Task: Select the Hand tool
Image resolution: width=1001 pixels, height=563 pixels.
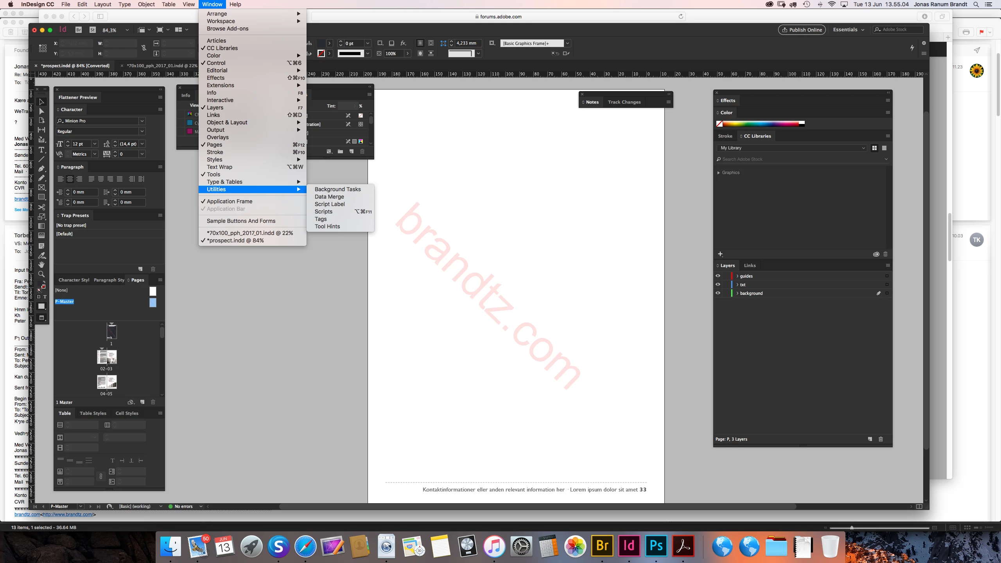Action: (x=41, y=265)
